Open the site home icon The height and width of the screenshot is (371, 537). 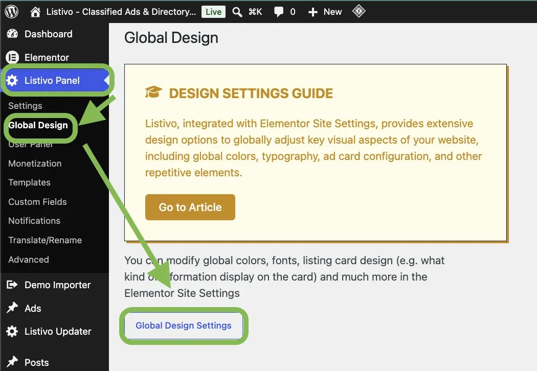[35, 12]
